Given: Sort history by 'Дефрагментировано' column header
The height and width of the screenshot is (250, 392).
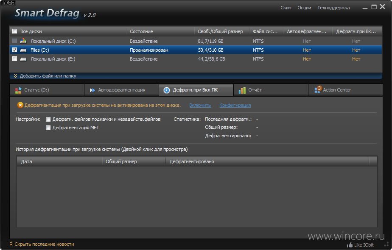Looking at the screenshot, I should tap(267, 161).
